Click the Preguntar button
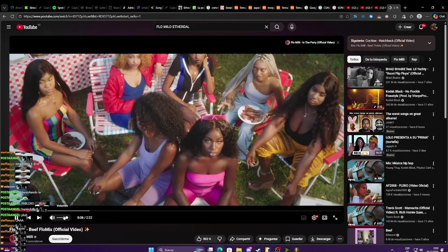The image size is (448, 252). tap(268, 239)
